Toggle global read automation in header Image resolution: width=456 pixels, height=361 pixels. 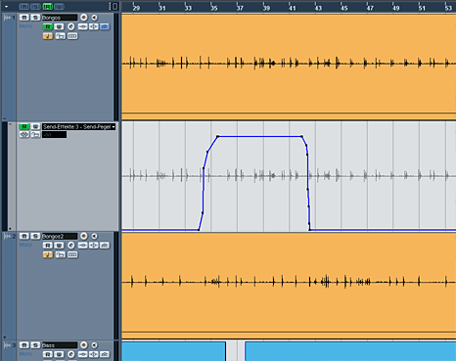click(x=48, y=7)
